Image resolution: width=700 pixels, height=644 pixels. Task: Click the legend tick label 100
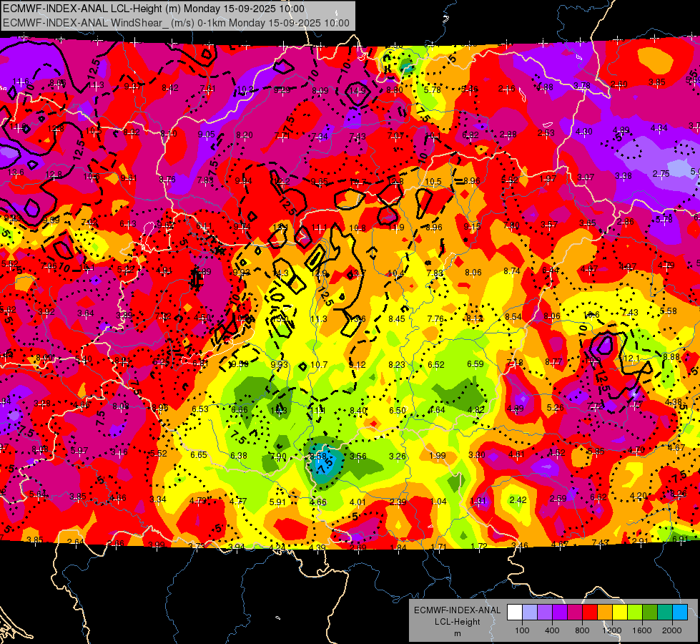pos(522,630)
